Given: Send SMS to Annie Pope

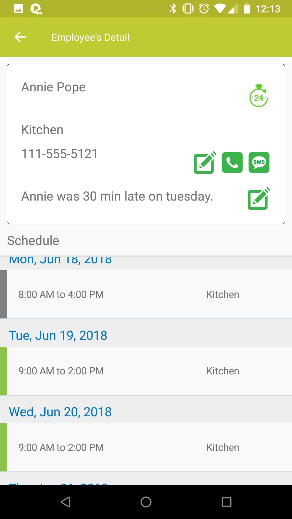Looking at the screenshot, I should click(x=259, y=162).
